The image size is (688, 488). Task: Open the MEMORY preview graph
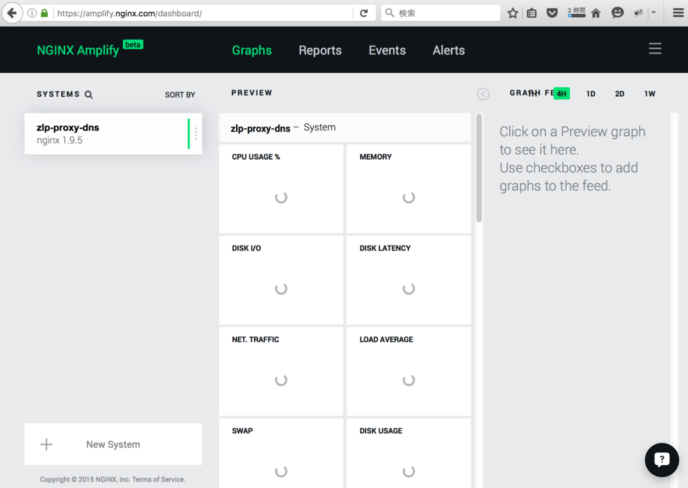click(x=409, y=189)
